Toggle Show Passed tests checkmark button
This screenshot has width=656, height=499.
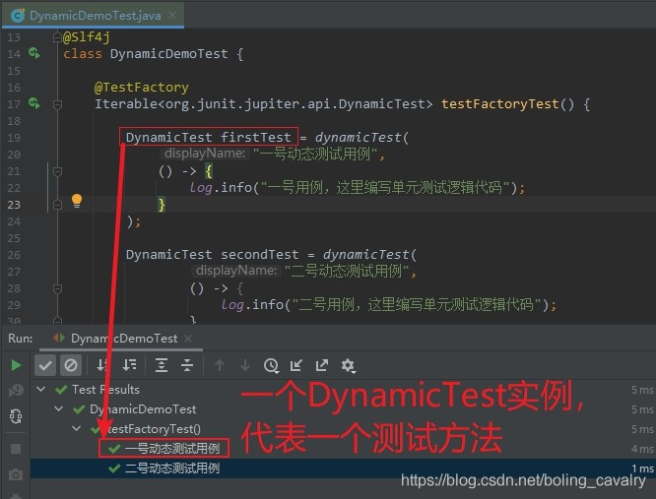pyautogui.click(x=45, y=366)
